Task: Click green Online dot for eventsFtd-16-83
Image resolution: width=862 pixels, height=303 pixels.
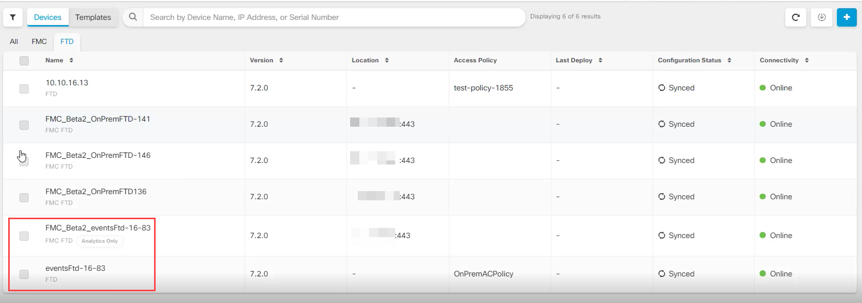Action: [763, 274]
